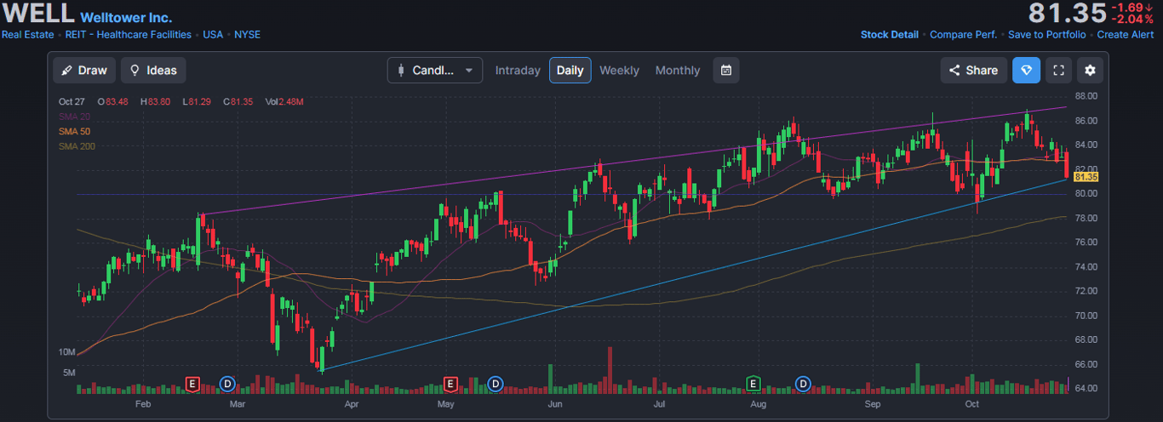The width and height of the screenshot is (1163, 422).
Task: Click the yellow 81.35 price label on axis
Action: (x=1086, y=177)
